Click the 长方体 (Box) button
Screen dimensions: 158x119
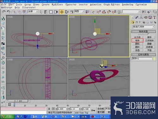[137, 37]
